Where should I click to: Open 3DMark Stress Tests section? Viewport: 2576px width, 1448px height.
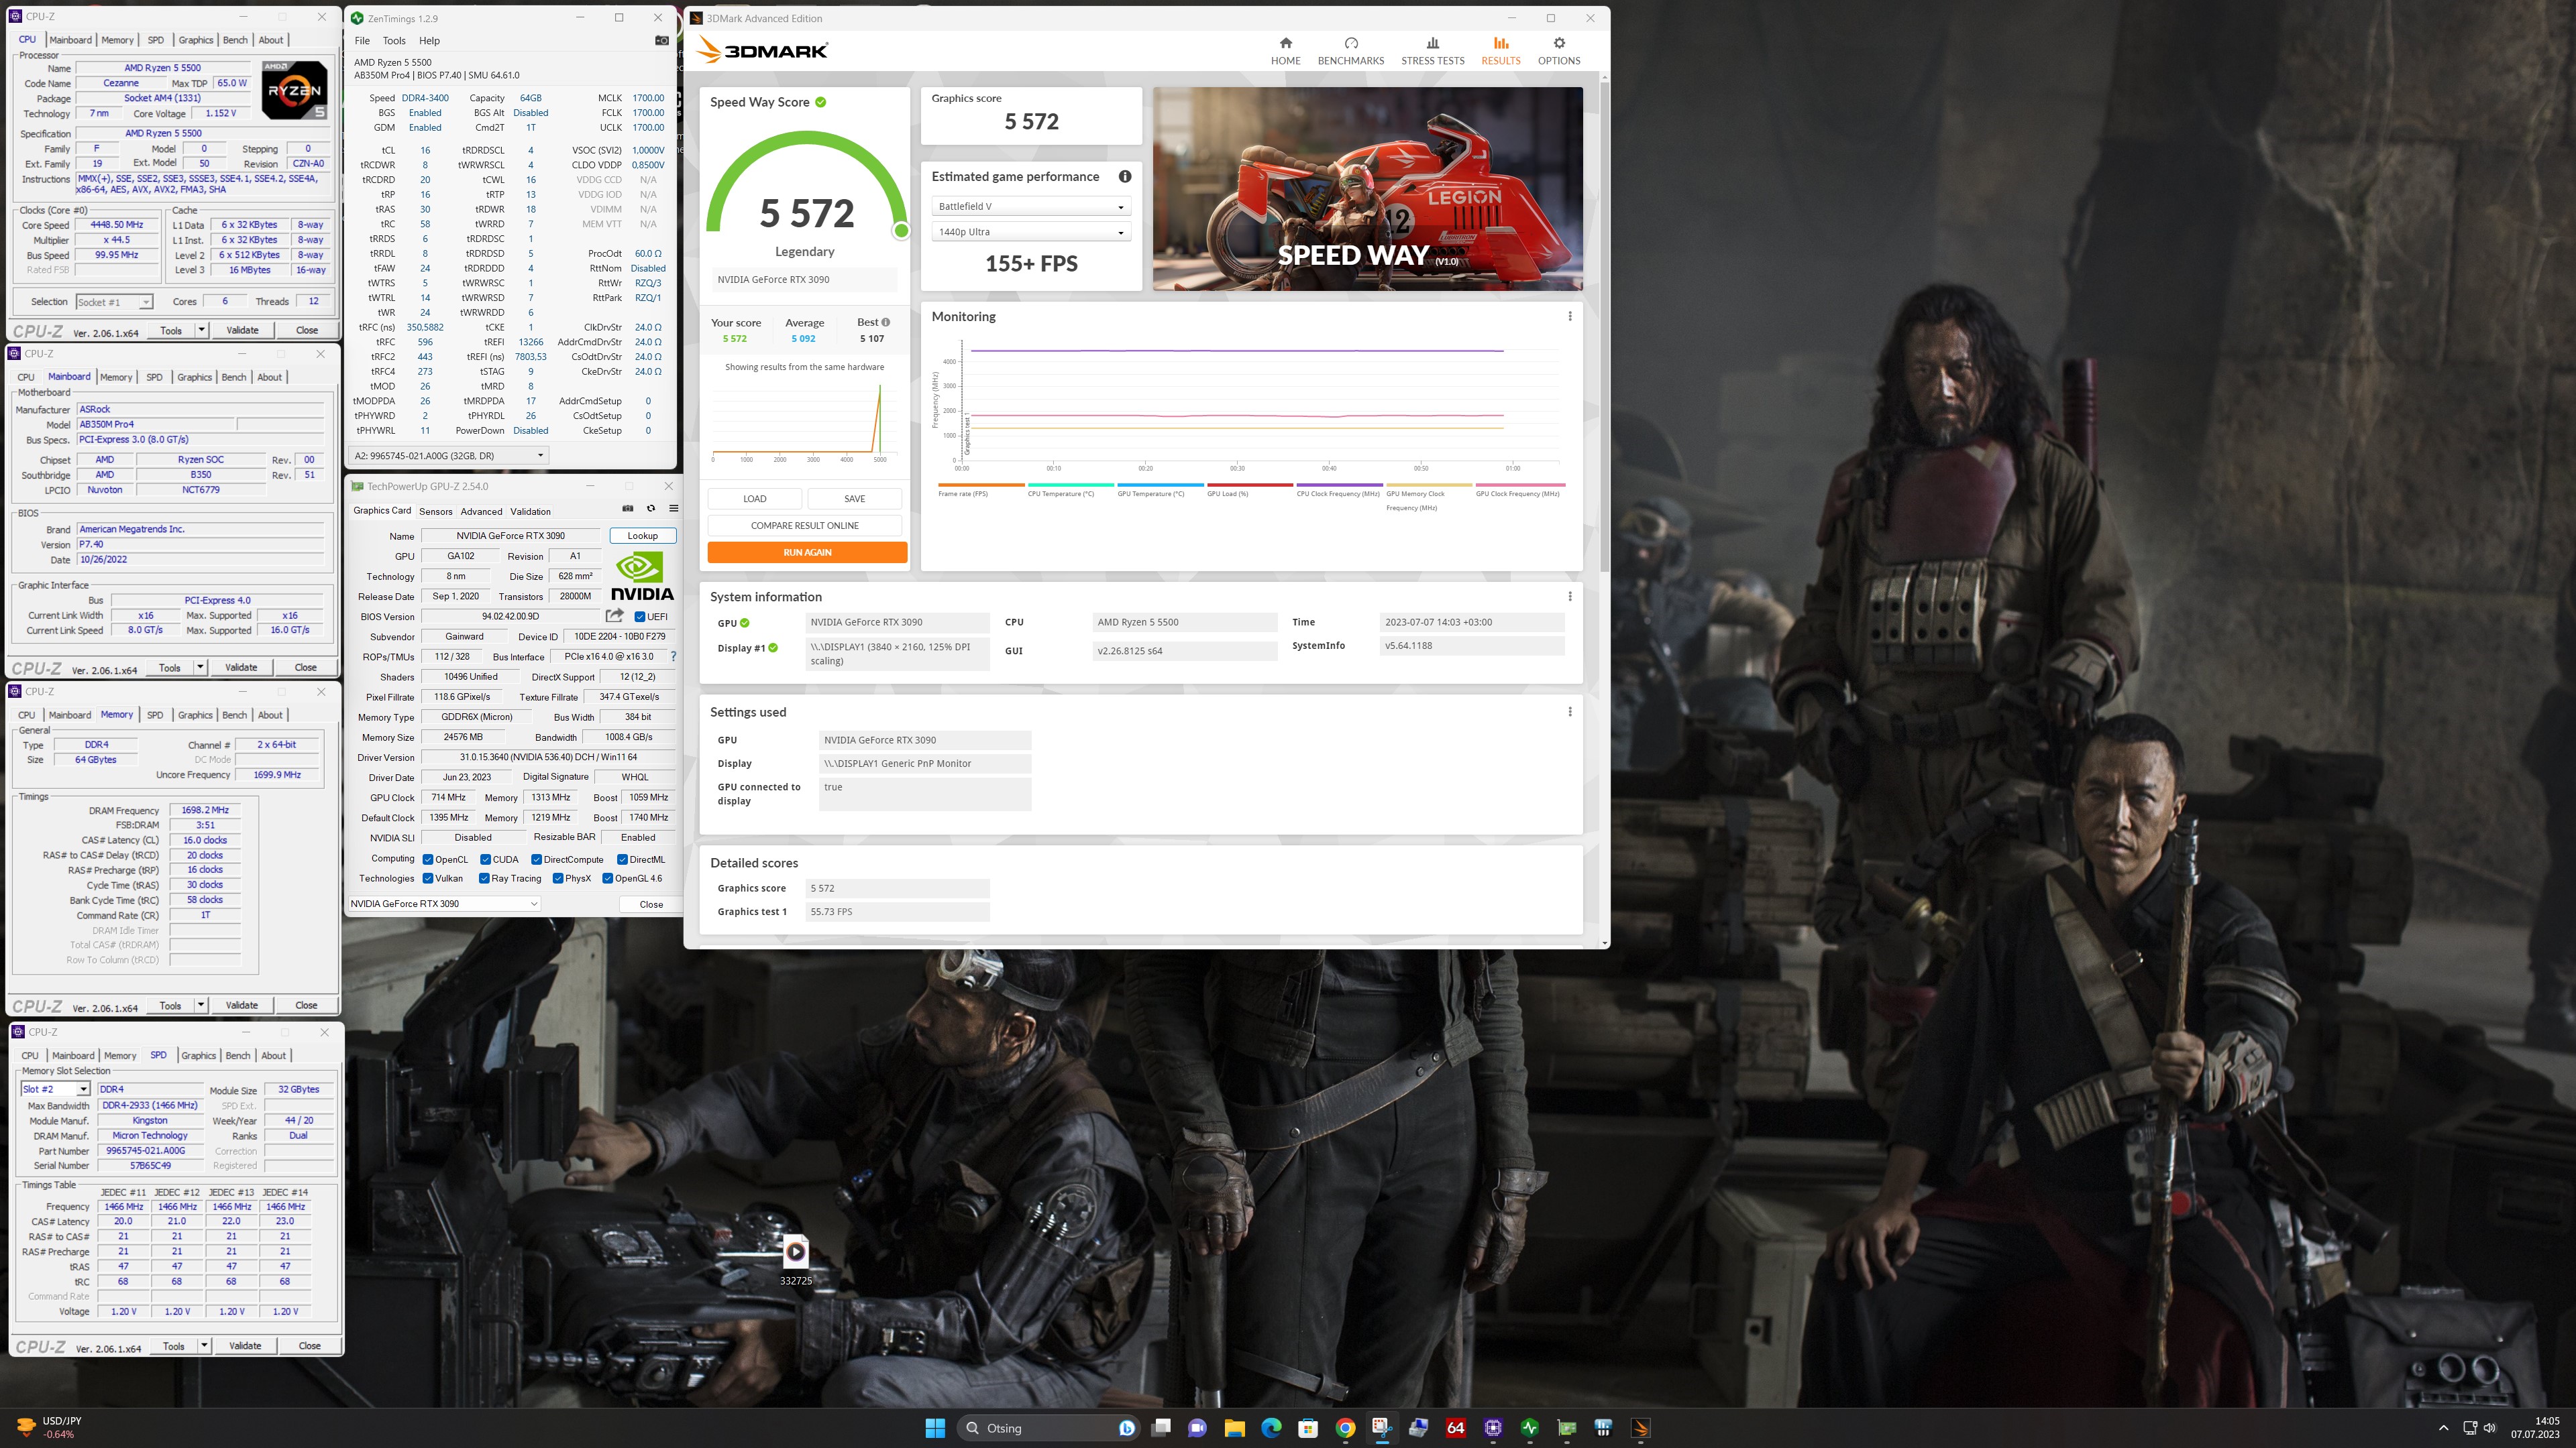coord(1432,51)
